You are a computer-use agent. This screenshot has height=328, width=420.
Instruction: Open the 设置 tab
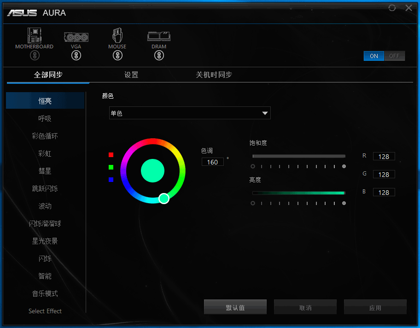(131, 75)
